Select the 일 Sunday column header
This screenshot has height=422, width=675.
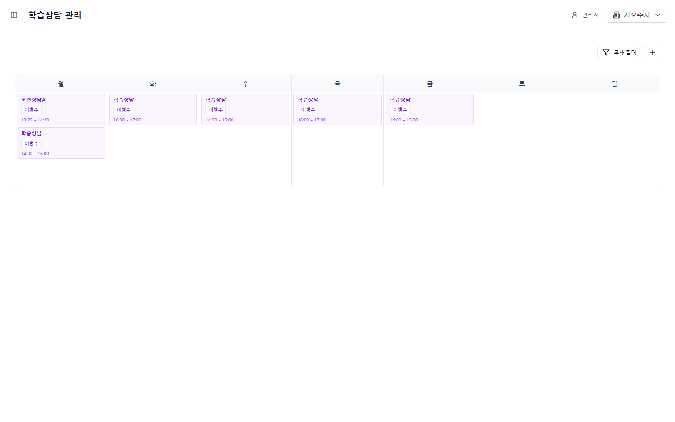pyautogui.click(x=614, y=83)
